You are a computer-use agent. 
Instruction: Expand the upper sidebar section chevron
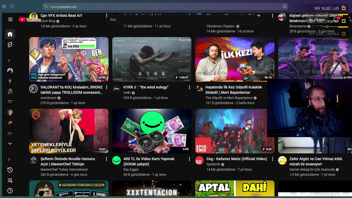pos(9,61)
